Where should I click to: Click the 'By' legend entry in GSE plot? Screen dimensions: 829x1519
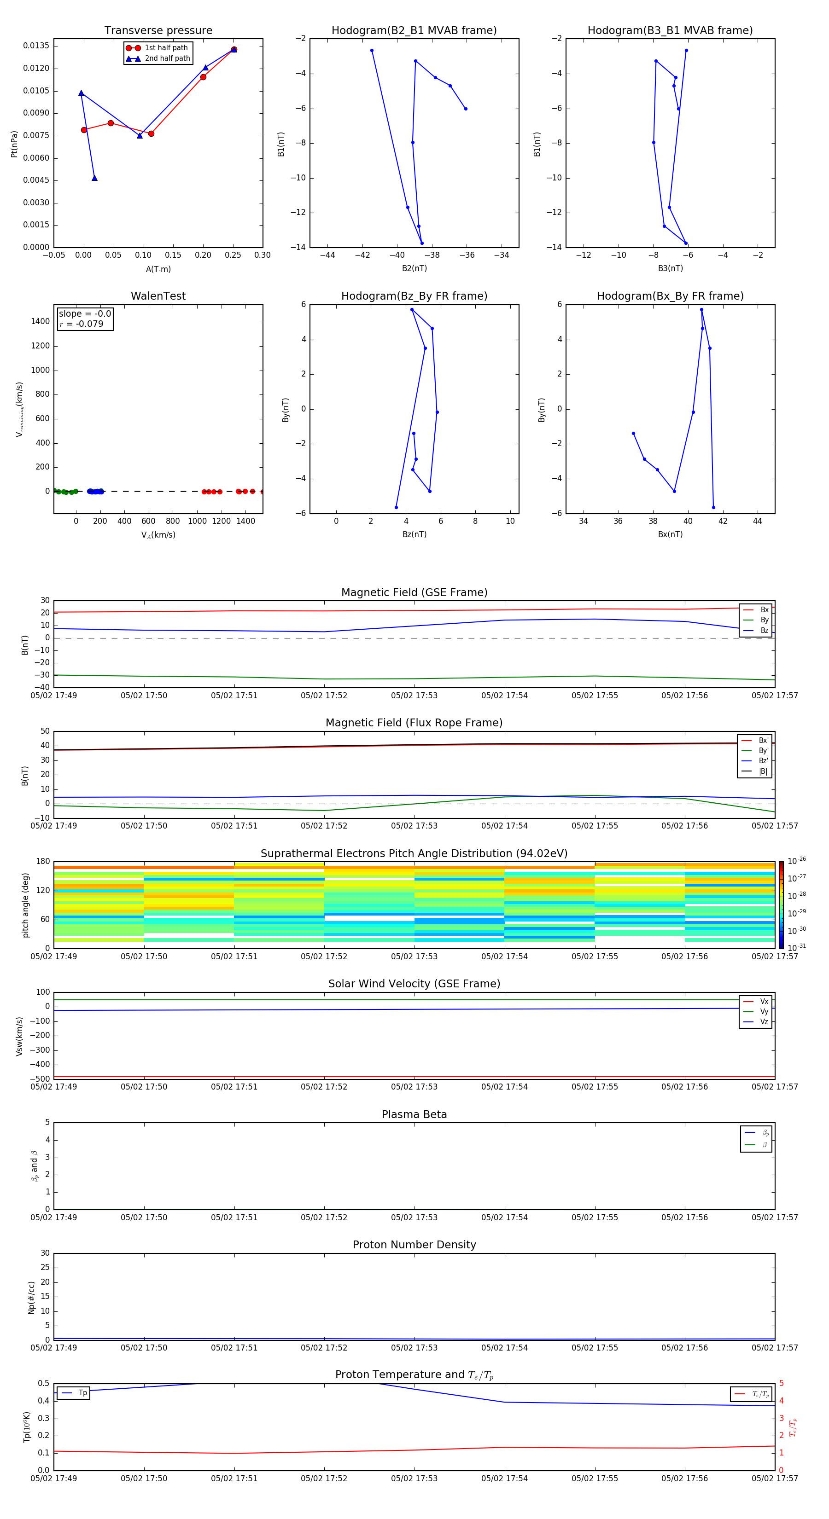coord(756,620)
